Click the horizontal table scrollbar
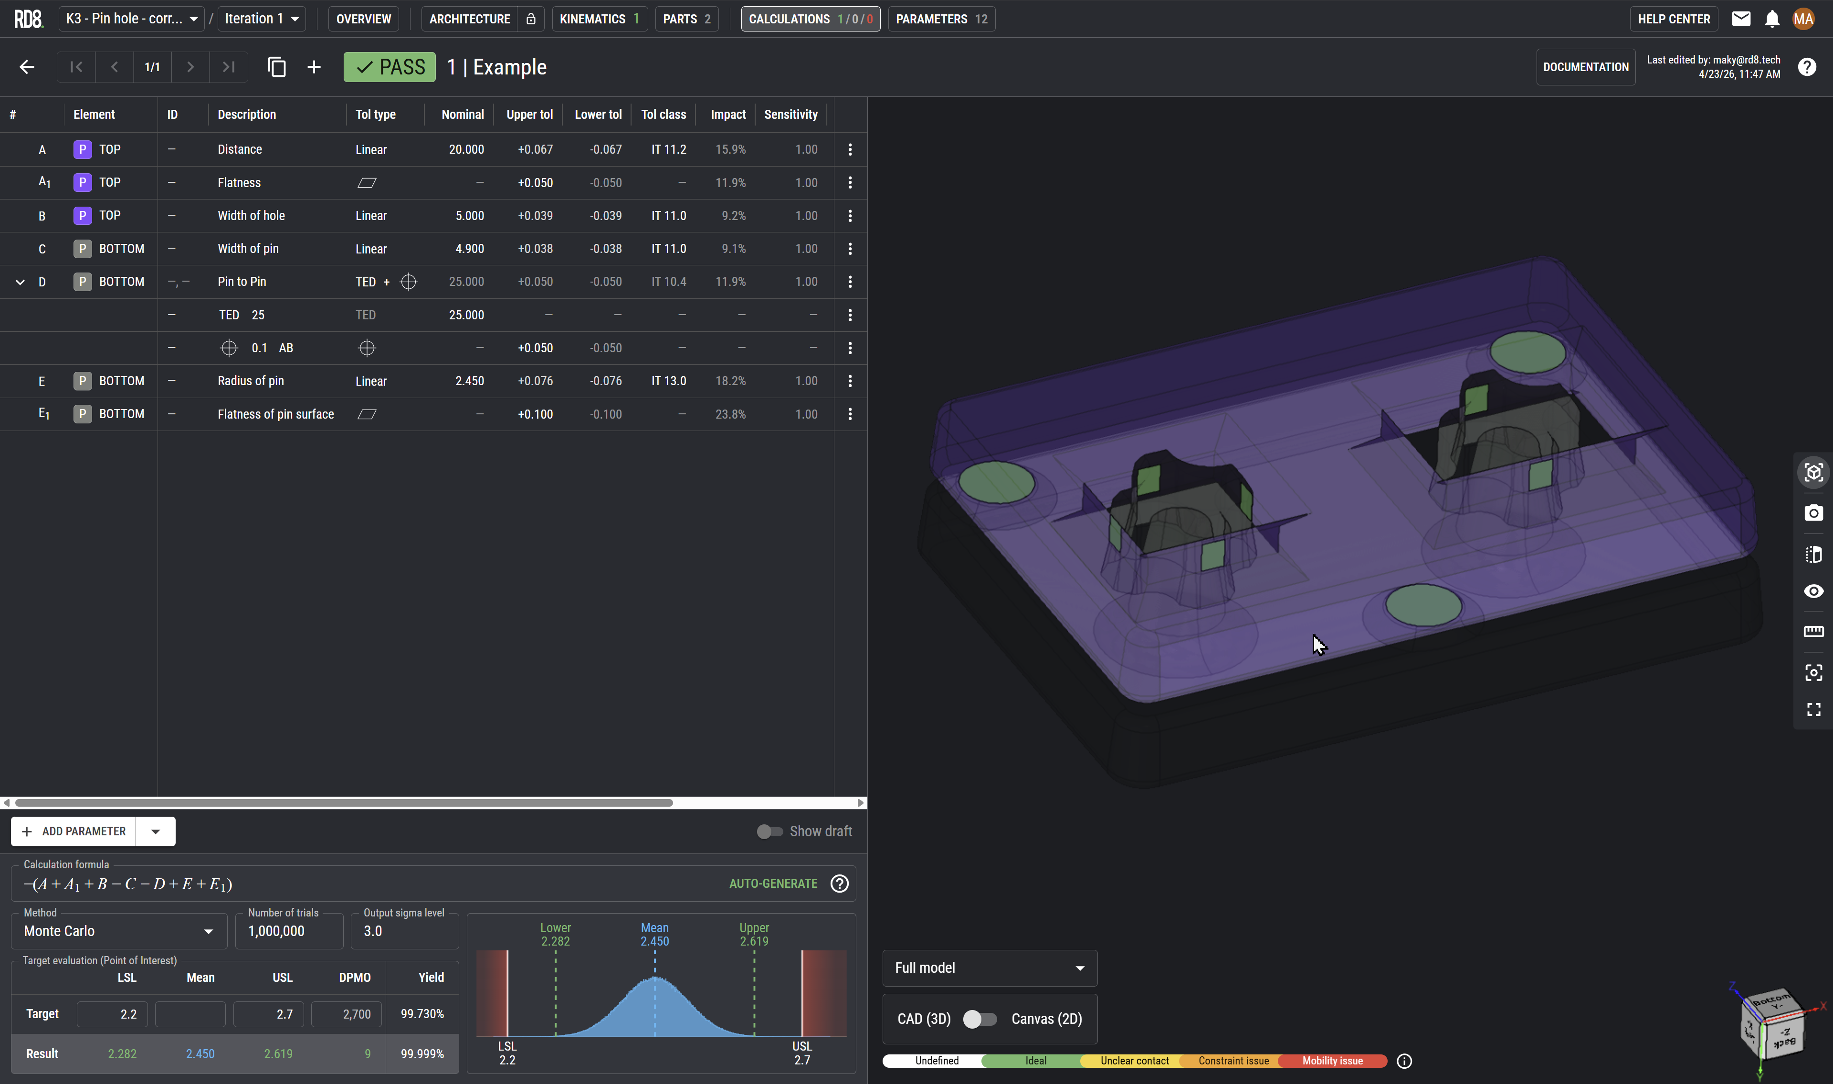Viewport: 1833px width, 1084px height. tap(343, 803)
